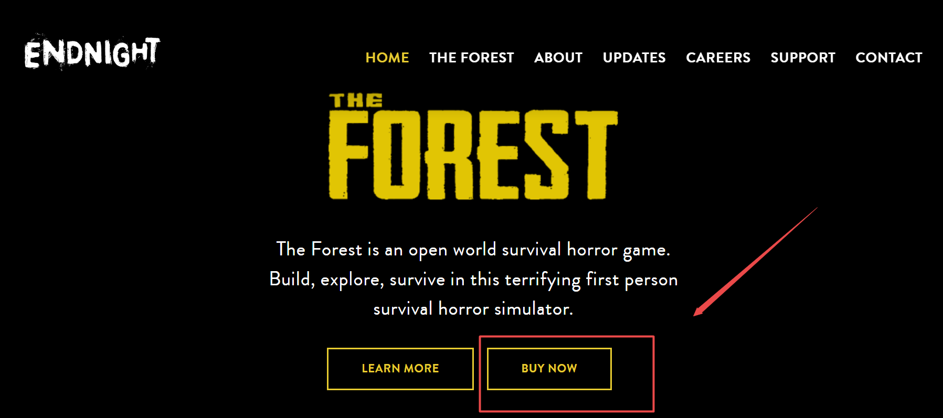Open the ABOUT menu item
Image resolution: width=943 pixels, height=418 pixels.
[x=558, y=58]
